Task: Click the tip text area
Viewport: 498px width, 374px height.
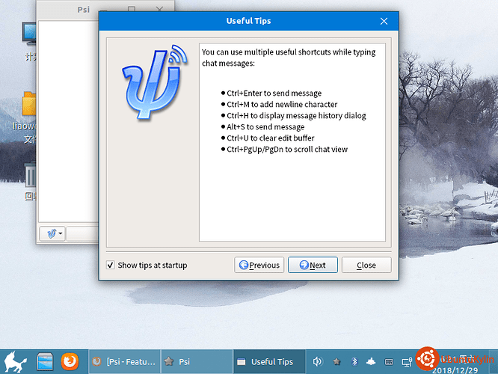Action: click(292, 142)
